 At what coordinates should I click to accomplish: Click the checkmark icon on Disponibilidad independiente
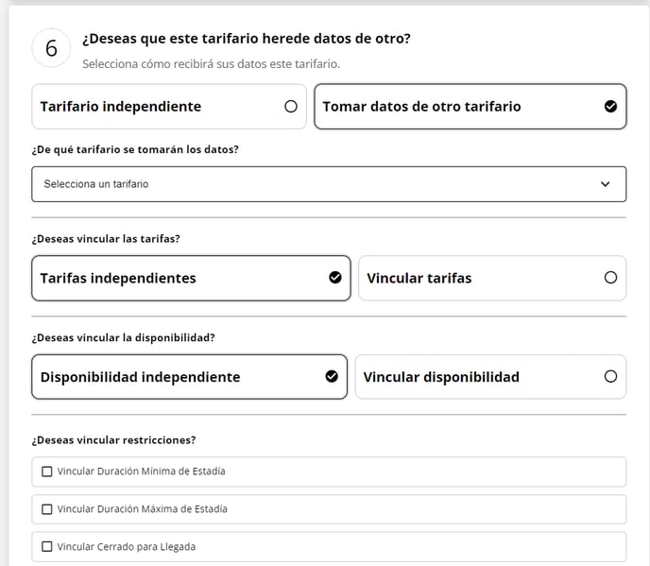point(331,376)
